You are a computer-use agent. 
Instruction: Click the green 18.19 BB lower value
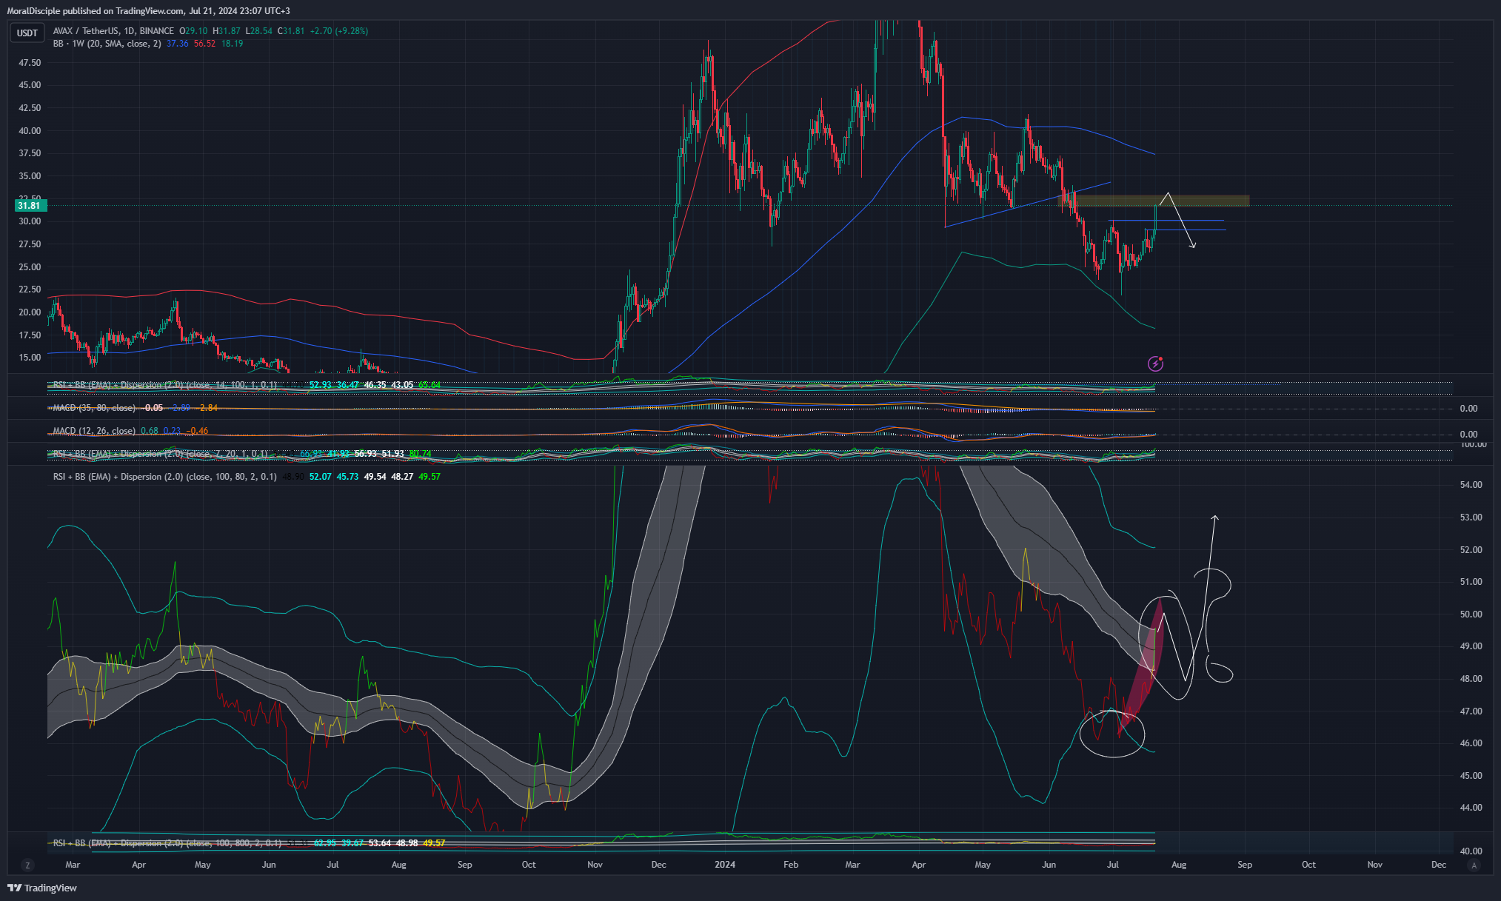click(232, 44)
